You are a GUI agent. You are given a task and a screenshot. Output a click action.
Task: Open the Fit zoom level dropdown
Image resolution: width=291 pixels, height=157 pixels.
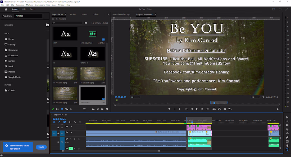(135, 97)
